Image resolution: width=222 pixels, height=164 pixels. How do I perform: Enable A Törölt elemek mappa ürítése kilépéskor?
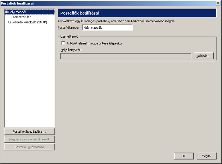click(63, 43)
